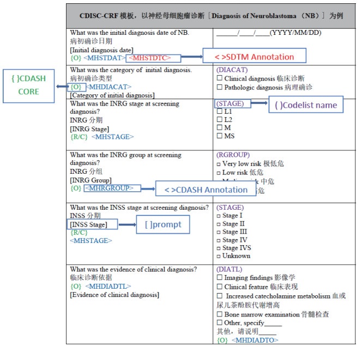This screenshot has height=347, width=362.
Task: Check Imaging findings evidence box
Action: [x=220, y=278]
